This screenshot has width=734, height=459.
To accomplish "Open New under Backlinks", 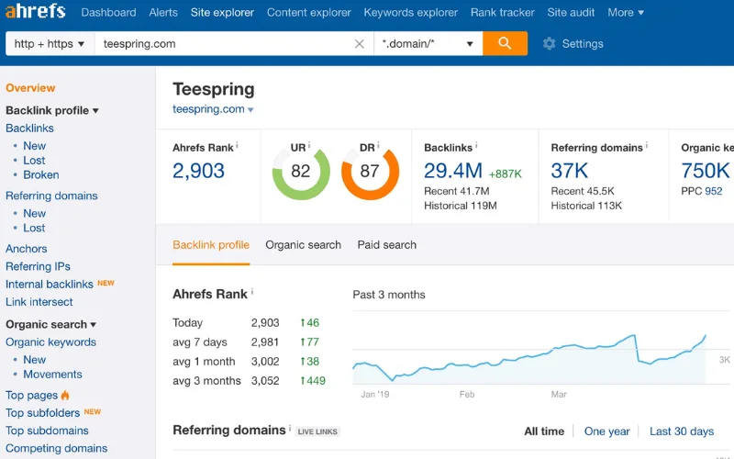I will (x=35, y=146).
